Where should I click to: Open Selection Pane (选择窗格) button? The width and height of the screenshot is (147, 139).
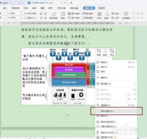pos(126,16)
